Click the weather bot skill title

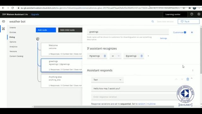point(17,22)
